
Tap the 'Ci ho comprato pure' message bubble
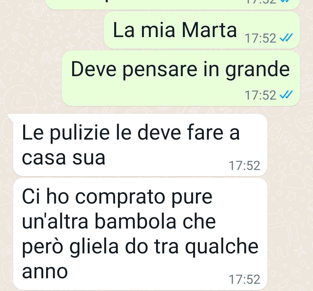point(140,234)
